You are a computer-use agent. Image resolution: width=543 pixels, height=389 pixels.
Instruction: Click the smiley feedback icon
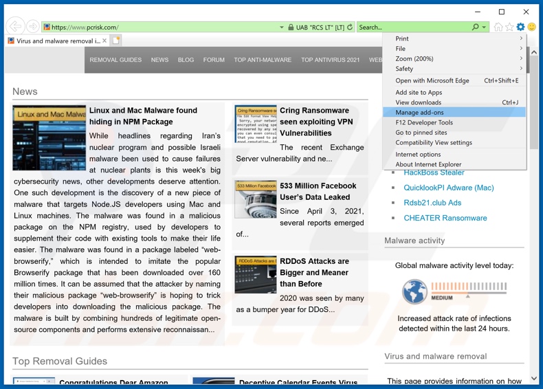532,27
